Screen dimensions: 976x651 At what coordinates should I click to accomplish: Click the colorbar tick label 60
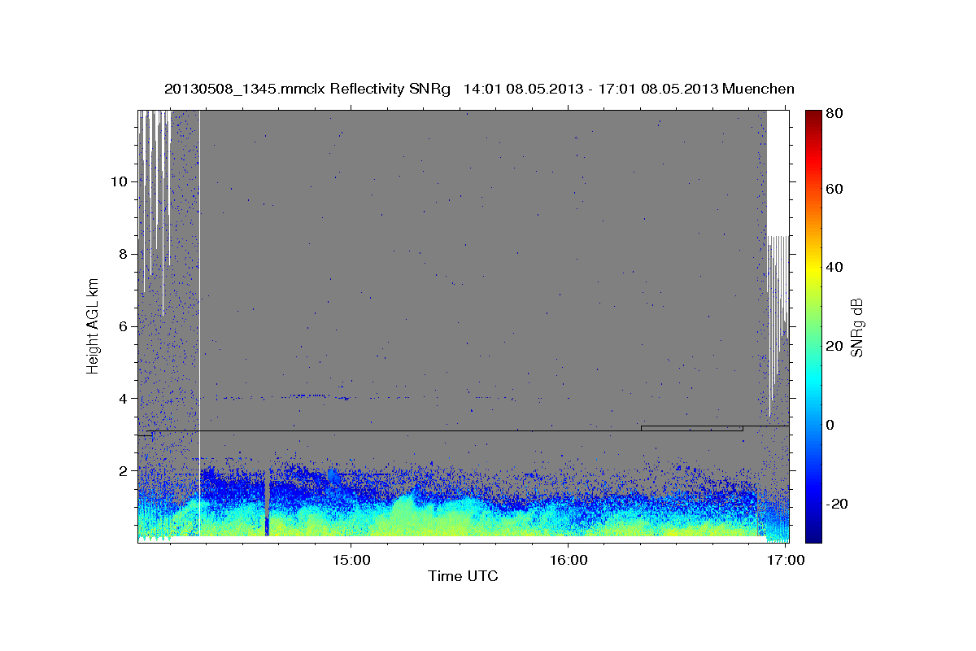tap(834, 189)
